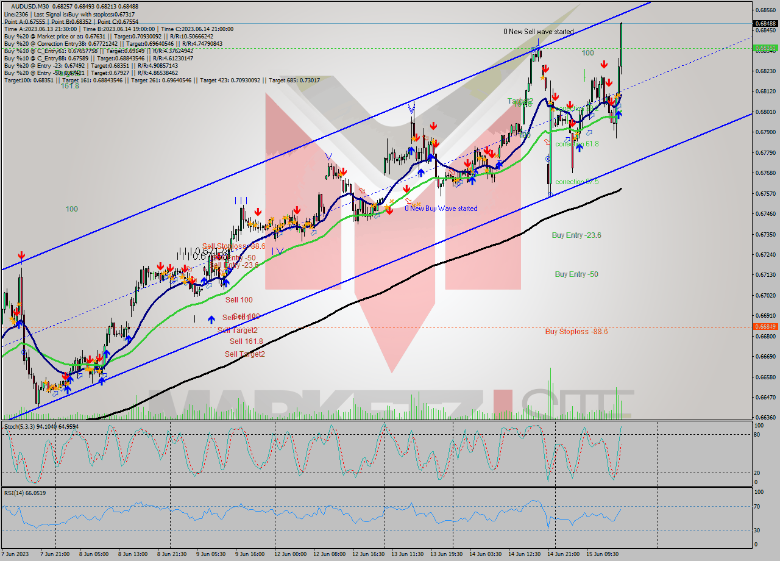Click the '12 Jun 08:00' time label

point(328,555)
